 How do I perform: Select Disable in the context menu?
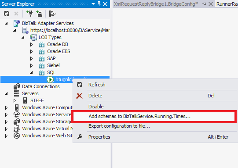coord(155,107)
